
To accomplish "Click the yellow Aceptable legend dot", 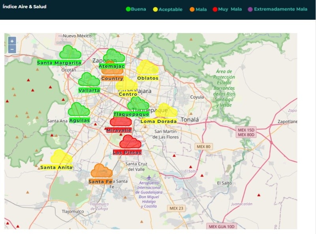I will pyautogui.click(x=155, y=9).
